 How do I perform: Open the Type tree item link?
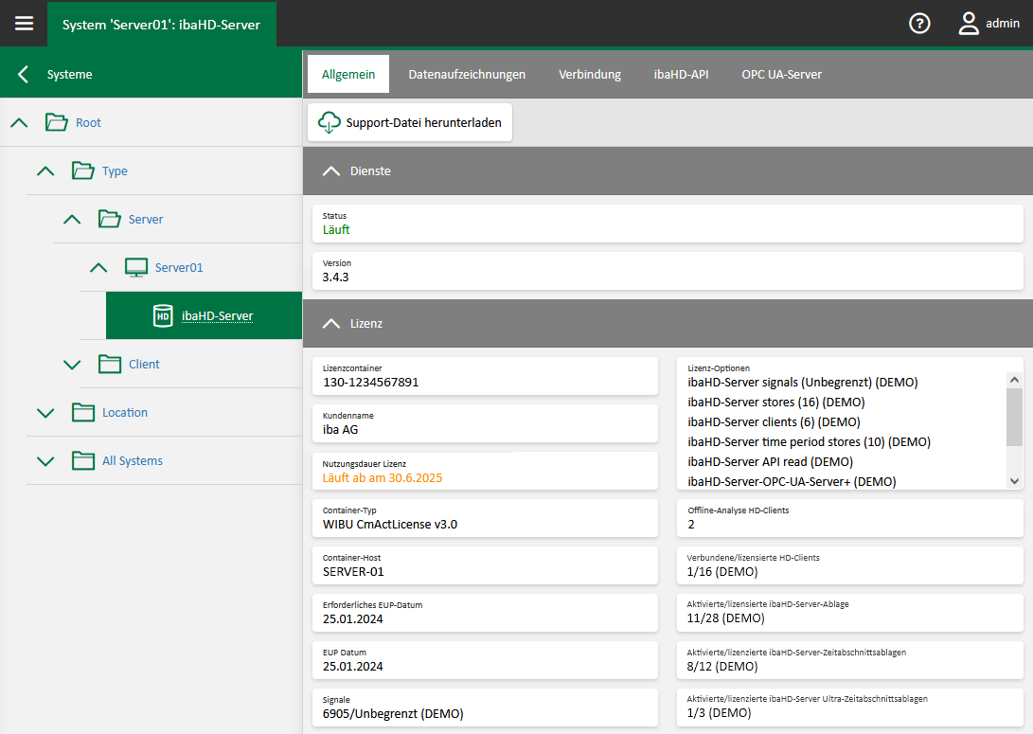click(115, 171)
